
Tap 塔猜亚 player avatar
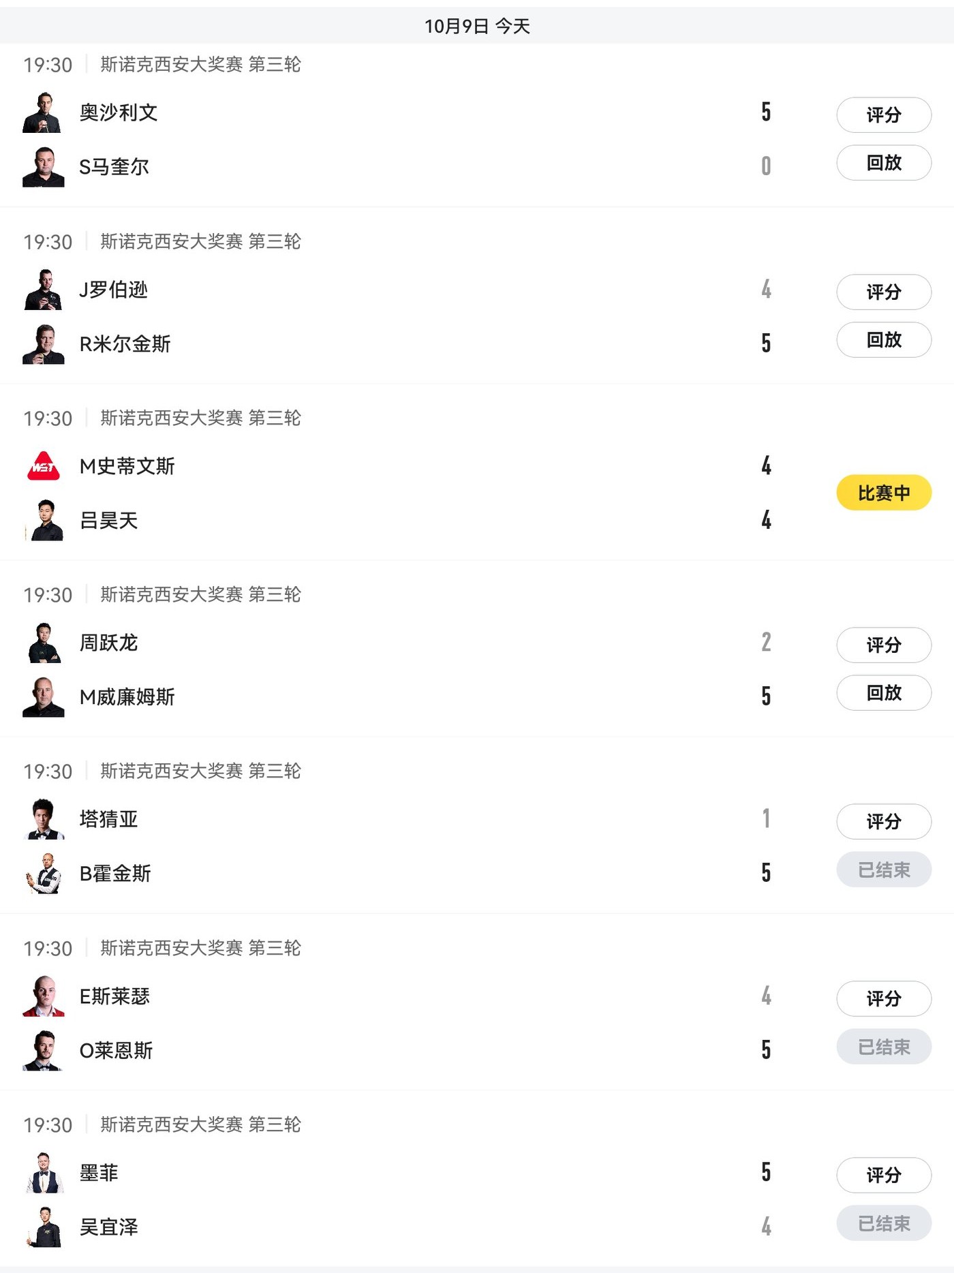click(x=44, y=819)
